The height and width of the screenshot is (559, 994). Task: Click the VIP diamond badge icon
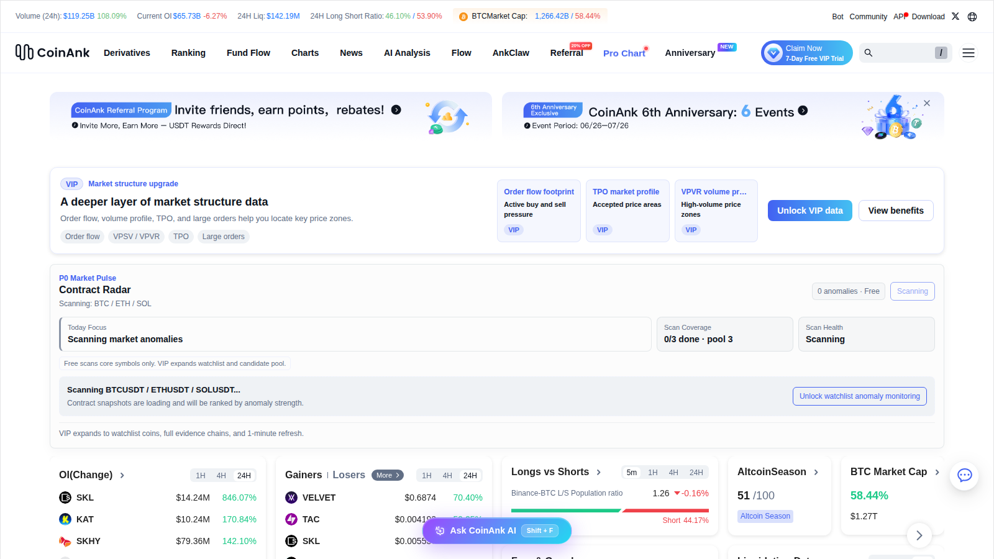tap(773, 53)
